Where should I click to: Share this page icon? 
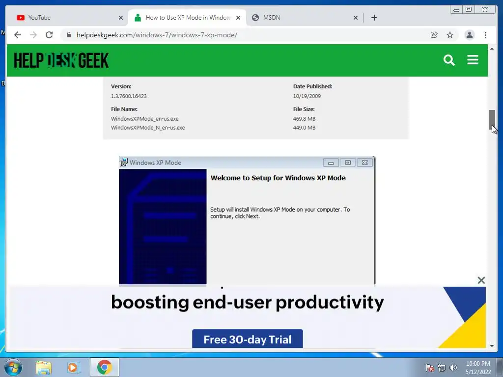434,35
